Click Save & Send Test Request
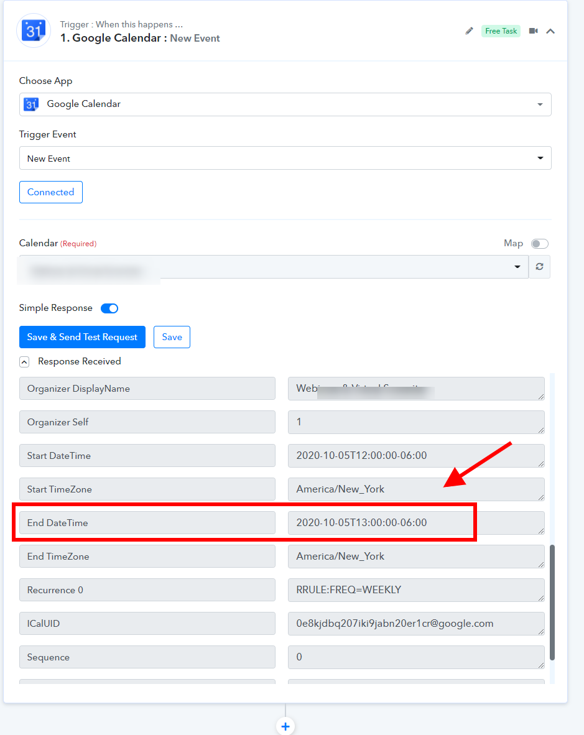Image resolution: width=584 pixels, height=735 pixels. click(82, 337)
